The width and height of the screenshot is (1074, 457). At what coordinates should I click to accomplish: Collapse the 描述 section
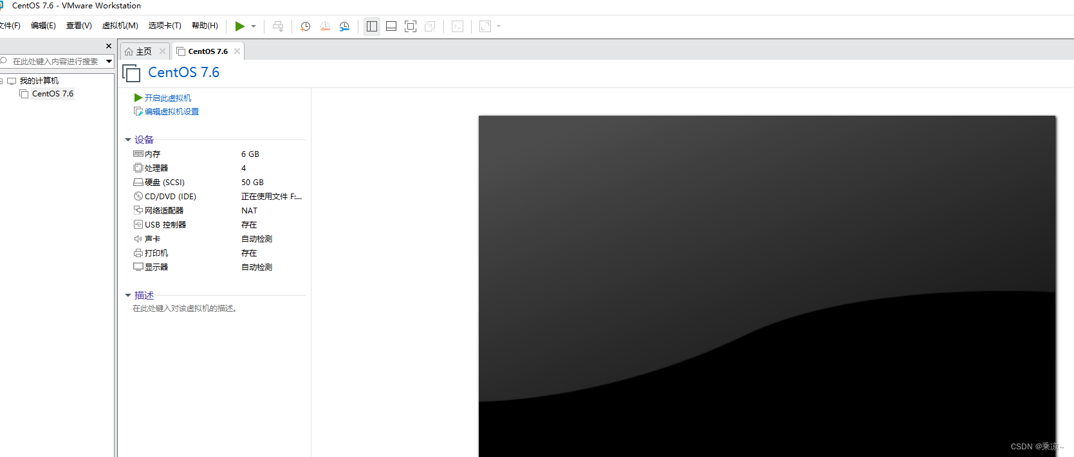[128, 296]
